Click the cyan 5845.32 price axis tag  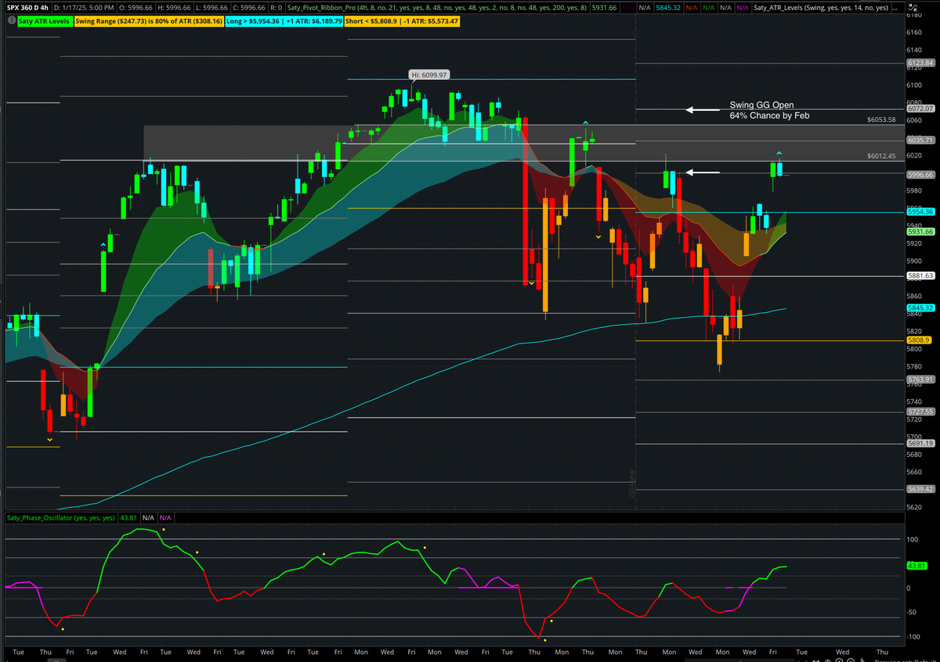coord(920,308)
